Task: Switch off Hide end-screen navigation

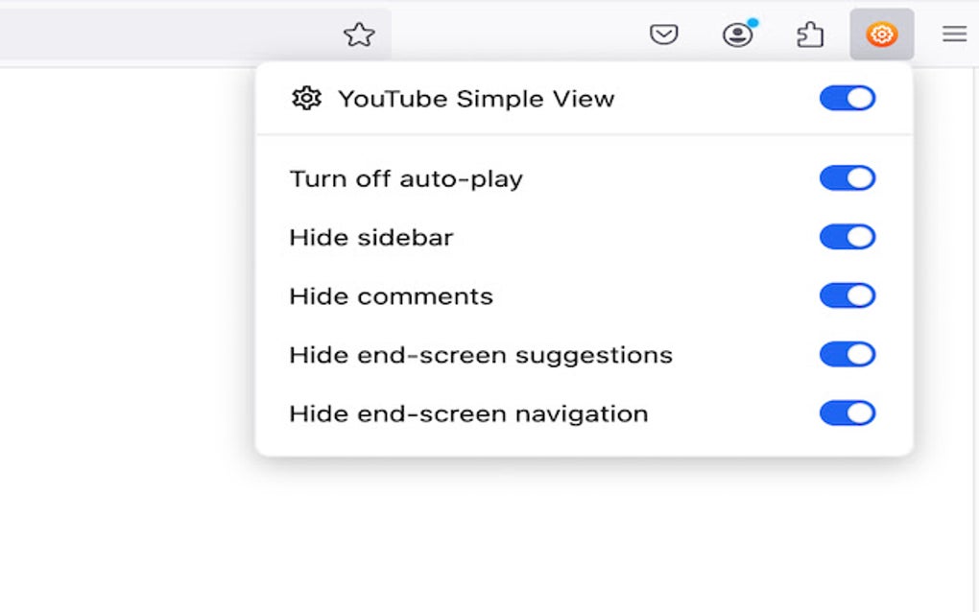Action: 847,413
